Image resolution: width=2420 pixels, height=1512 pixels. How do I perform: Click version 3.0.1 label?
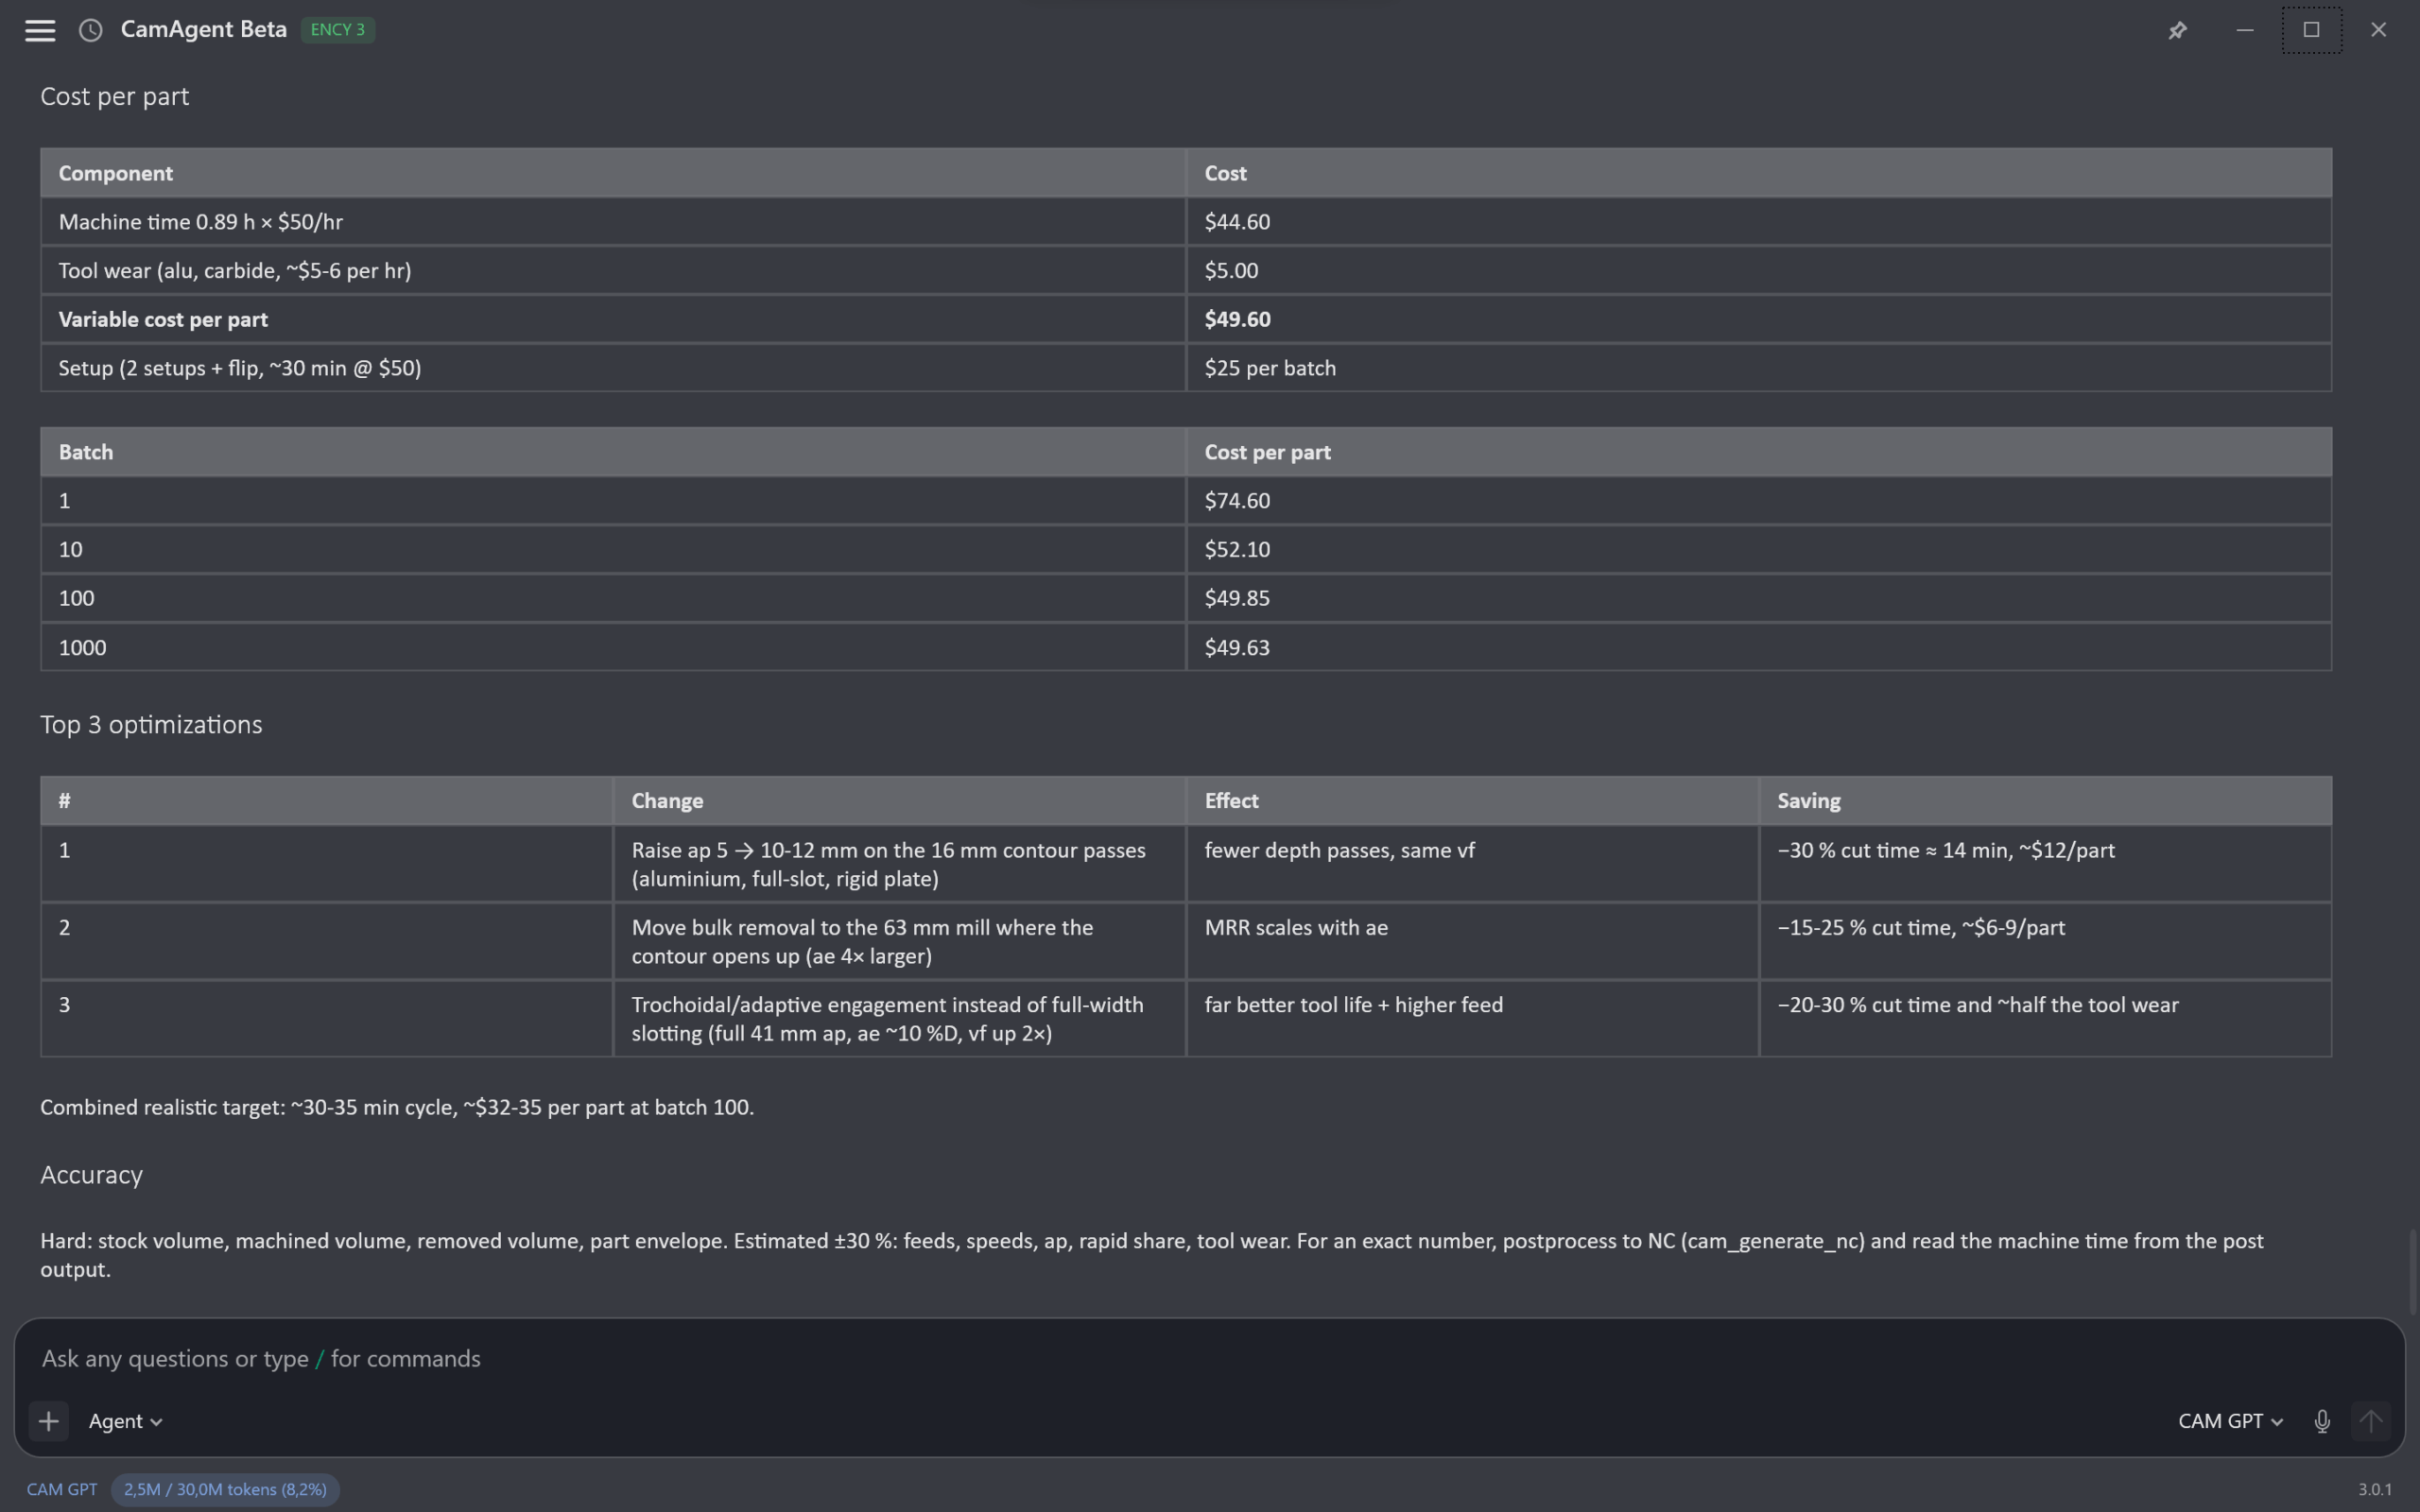click(x=2375, y=1489)
